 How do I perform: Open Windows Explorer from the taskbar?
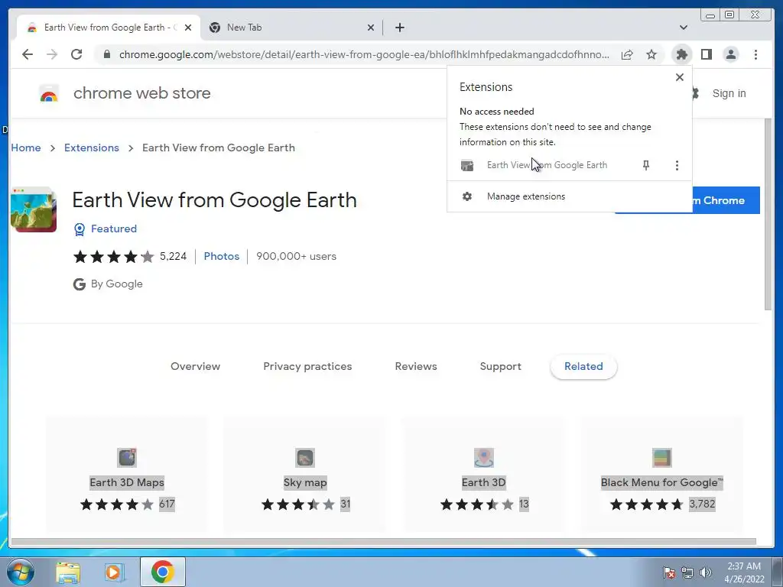click(68, 572)
